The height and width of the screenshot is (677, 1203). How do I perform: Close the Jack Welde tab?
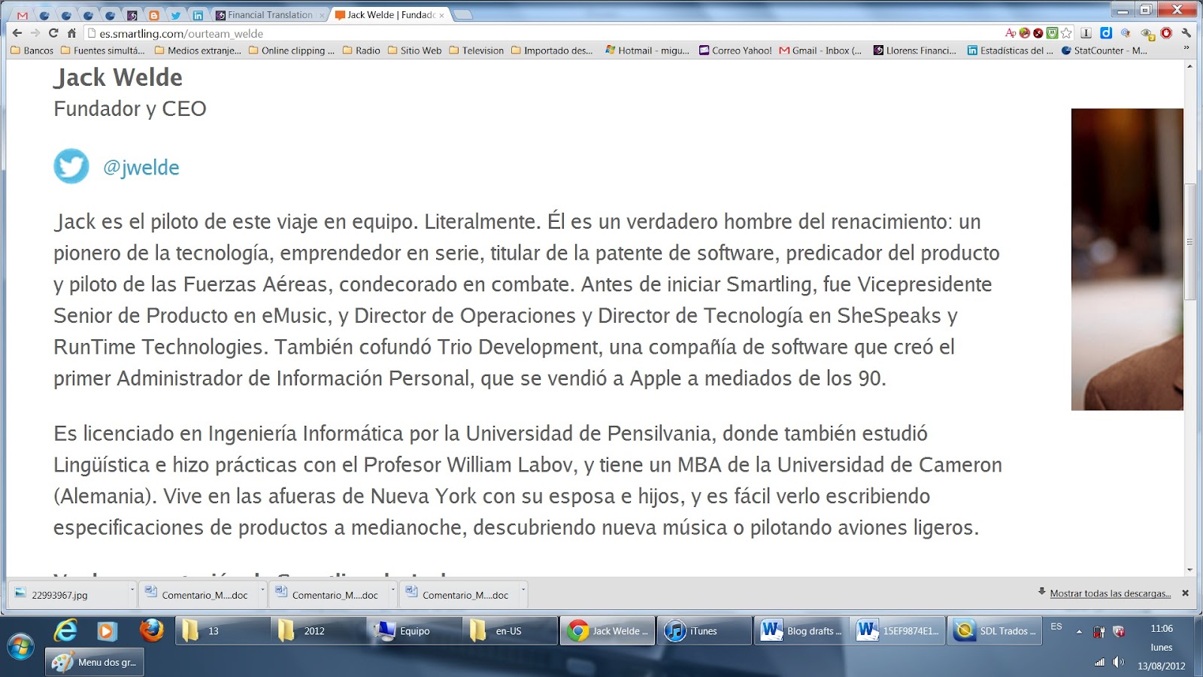pyautogui.click(x=441, y=15)
